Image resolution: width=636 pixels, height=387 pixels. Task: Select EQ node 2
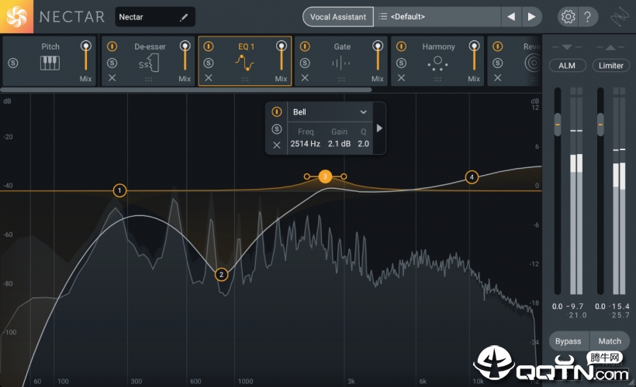[222, 275]
